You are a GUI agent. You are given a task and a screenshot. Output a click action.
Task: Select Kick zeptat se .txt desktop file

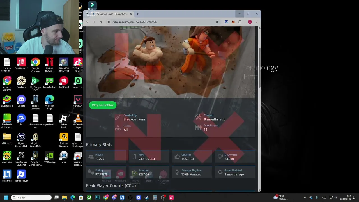pos(35,121)
